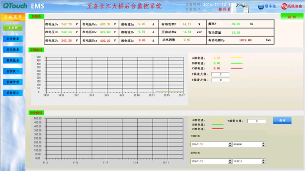
Task: Click the green B相电流 swatch in history legend
Action: 217,124
